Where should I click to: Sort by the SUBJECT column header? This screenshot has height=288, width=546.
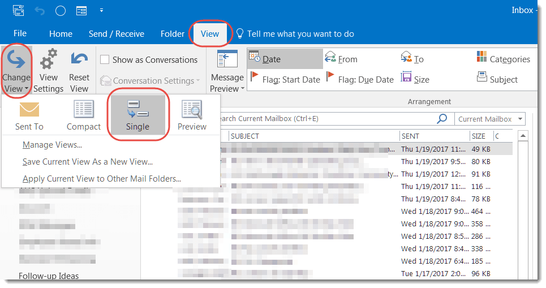click(314, 136)
